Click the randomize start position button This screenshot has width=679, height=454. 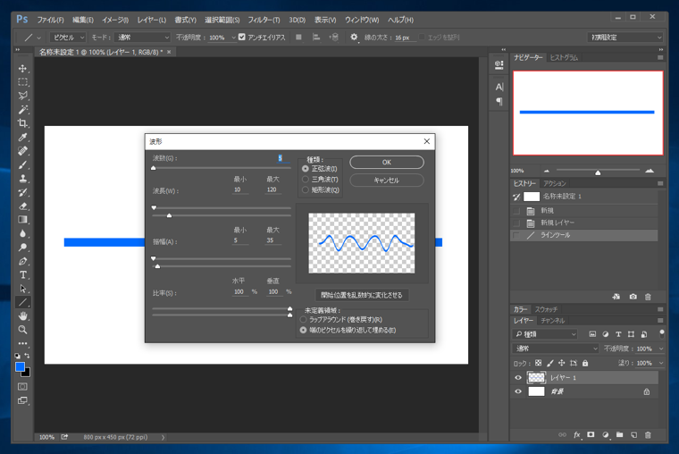pyautogui.click(x=362, y=295)
